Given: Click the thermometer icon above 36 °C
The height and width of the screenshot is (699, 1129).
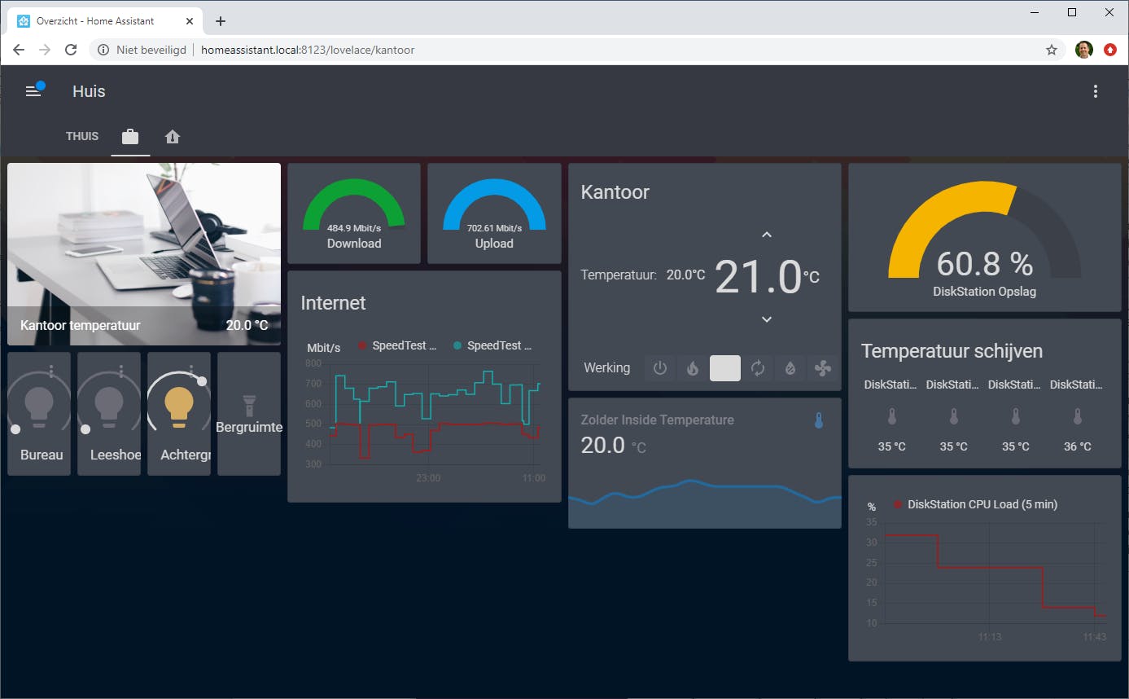Looking at the screenshot, I should (x=1078, y=417).
